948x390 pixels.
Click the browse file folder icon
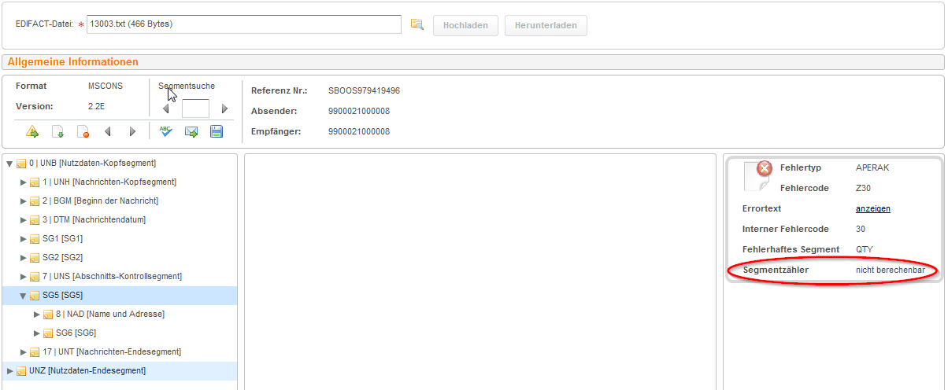point(417,24)
